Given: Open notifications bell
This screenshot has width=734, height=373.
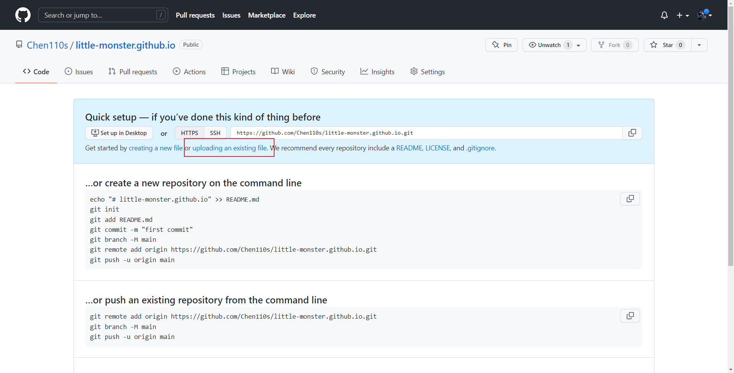Looking at the screenshot, I should [664, 15].
